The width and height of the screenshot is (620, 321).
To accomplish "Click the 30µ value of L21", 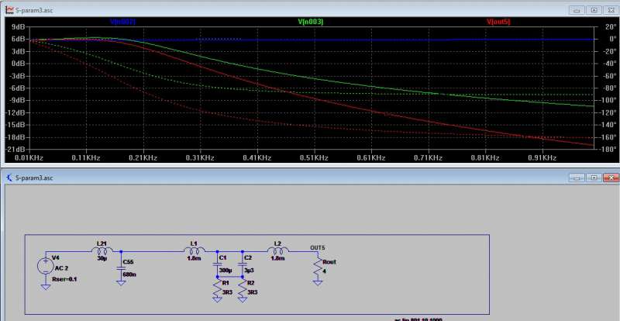I will (x=102, y=258).
